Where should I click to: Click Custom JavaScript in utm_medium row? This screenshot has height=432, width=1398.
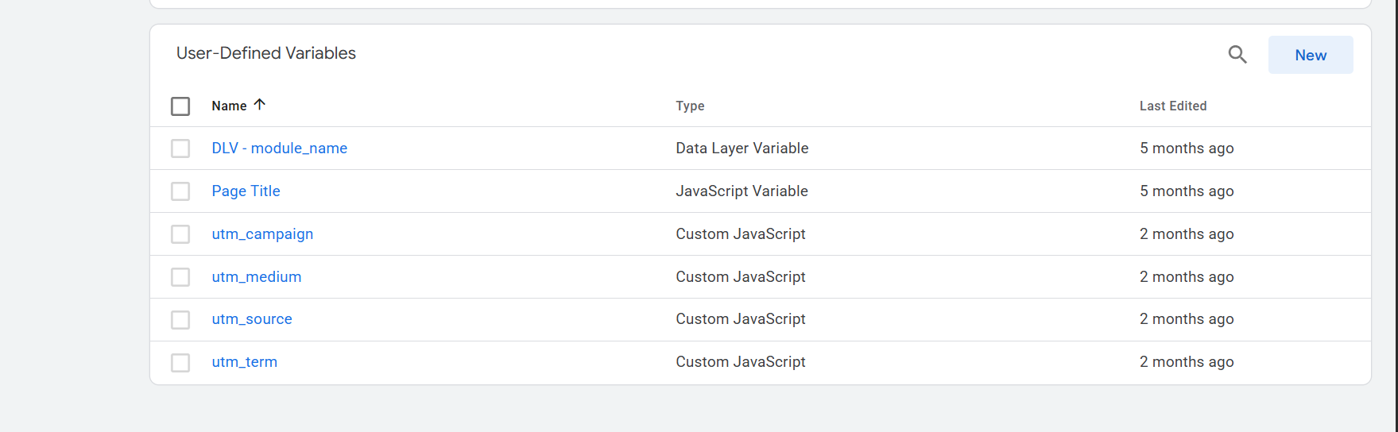pos(740,277)
